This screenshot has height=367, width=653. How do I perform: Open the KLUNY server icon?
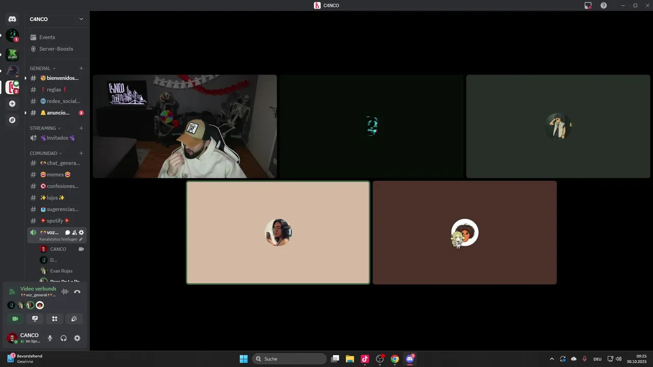(x=12, y=54)
